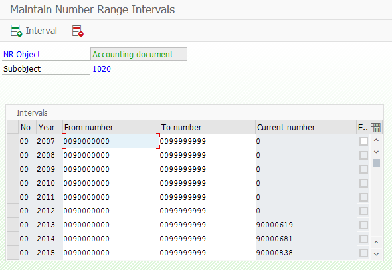Viewport: 392px width, 270px height.
Task: Click the To number field for year 2010
Action: click(x=207, y=183)
